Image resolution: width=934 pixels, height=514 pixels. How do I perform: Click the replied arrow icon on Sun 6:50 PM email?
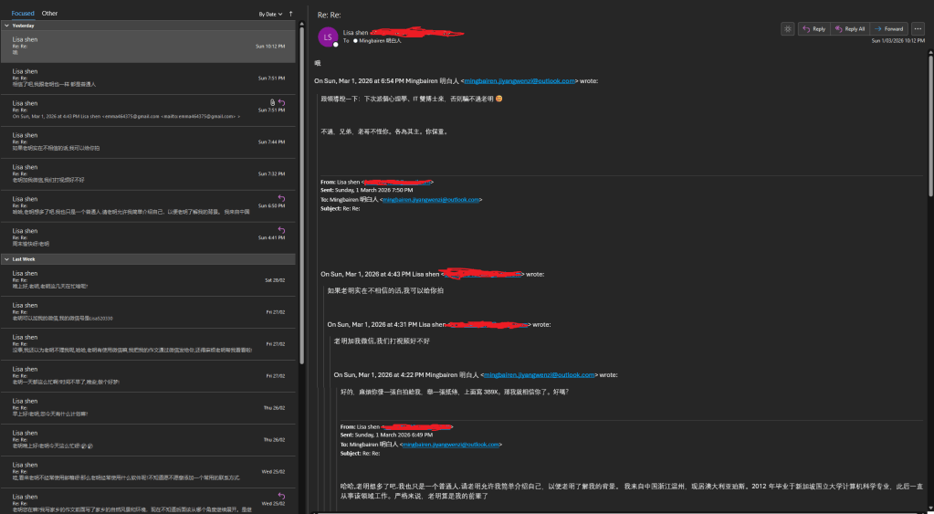point(281,198)
